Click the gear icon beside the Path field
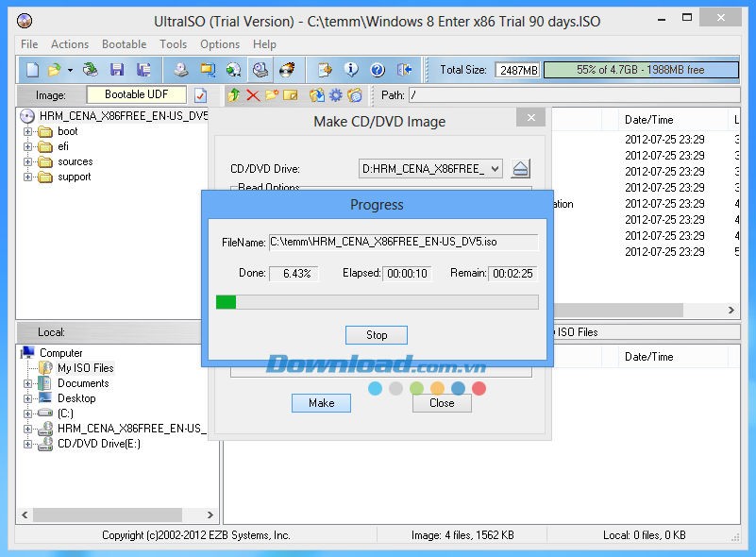The image size is (756, 557). pos(335,95)
